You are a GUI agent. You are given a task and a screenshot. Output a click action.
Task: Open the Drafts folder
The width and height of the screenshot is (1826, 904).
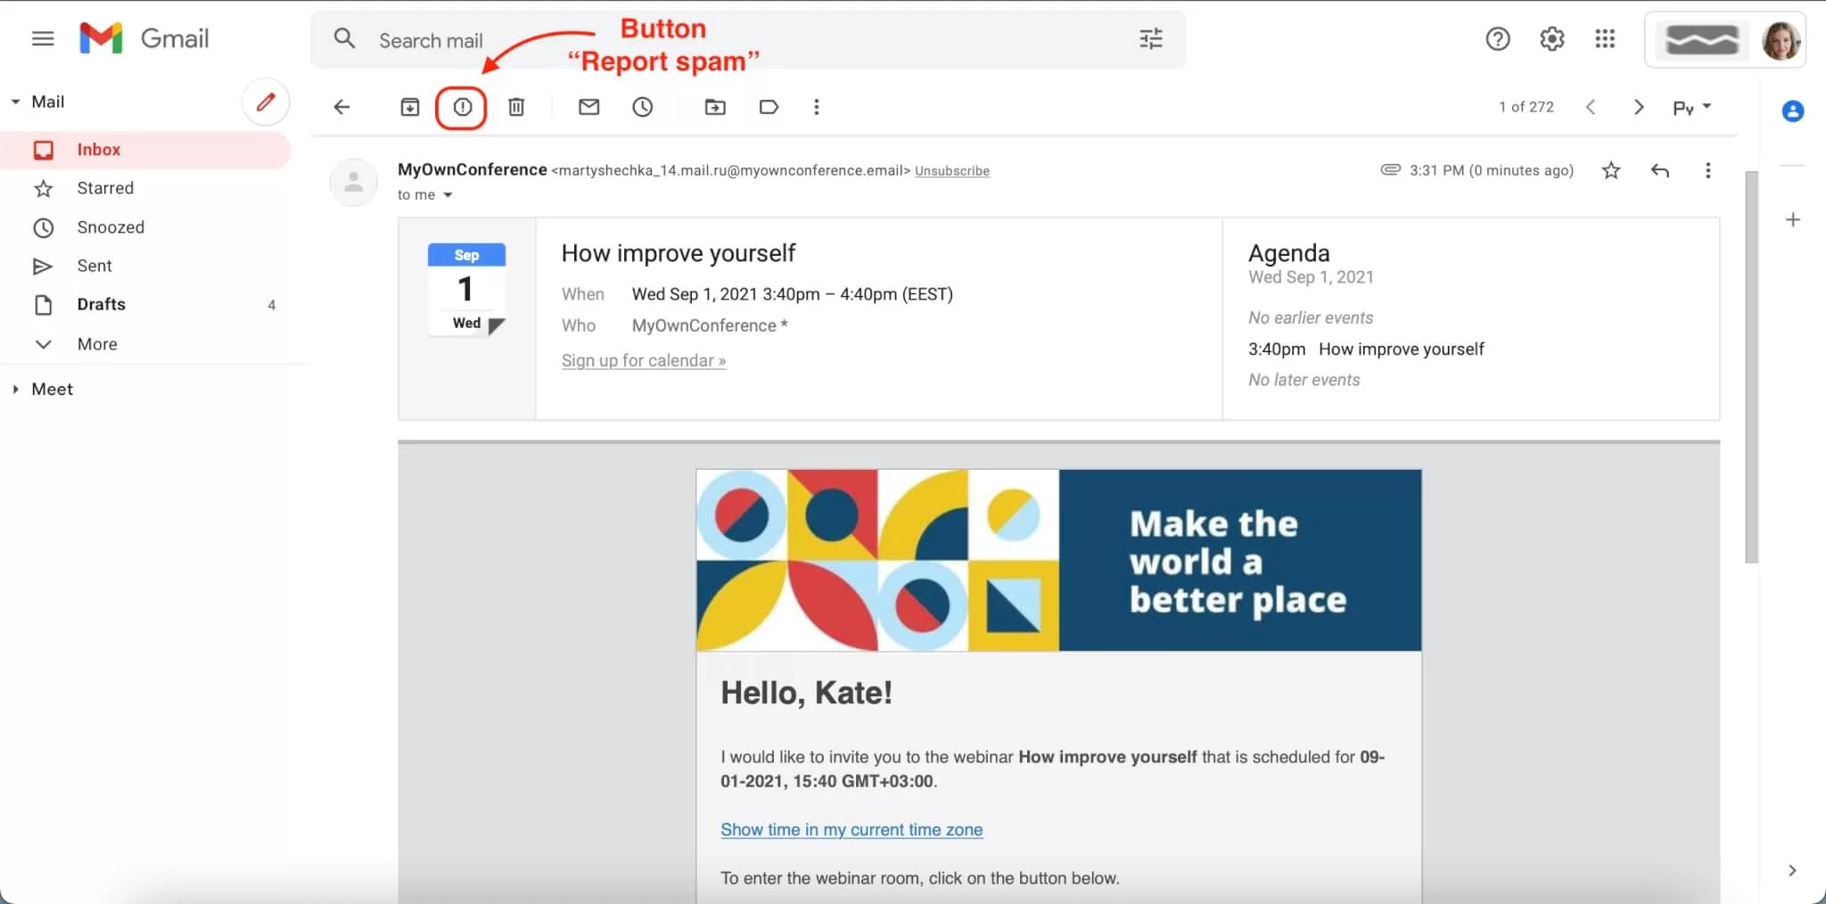pos(100,304)
